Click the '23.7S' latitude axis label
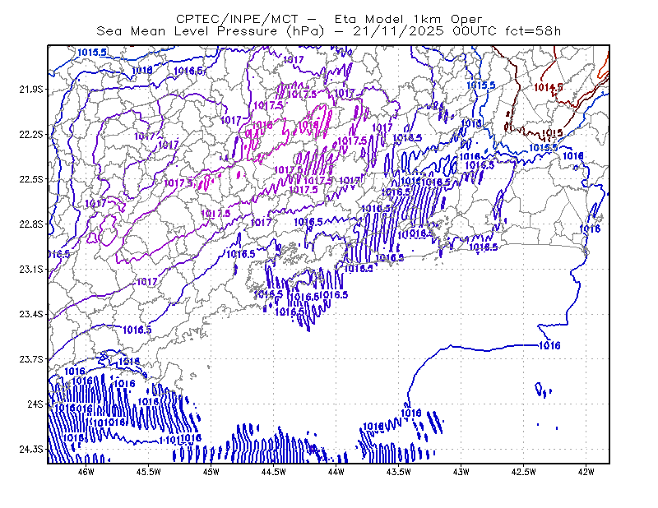The image size is (658, 508). click(x=30, y=359)
